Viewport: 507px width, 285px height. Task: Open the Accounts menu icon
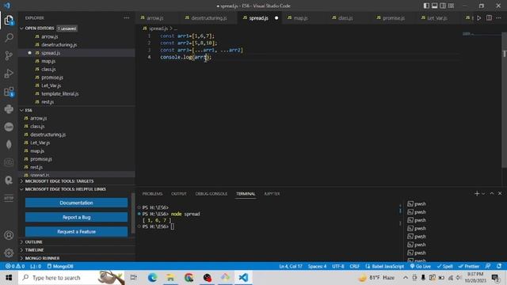9,235
